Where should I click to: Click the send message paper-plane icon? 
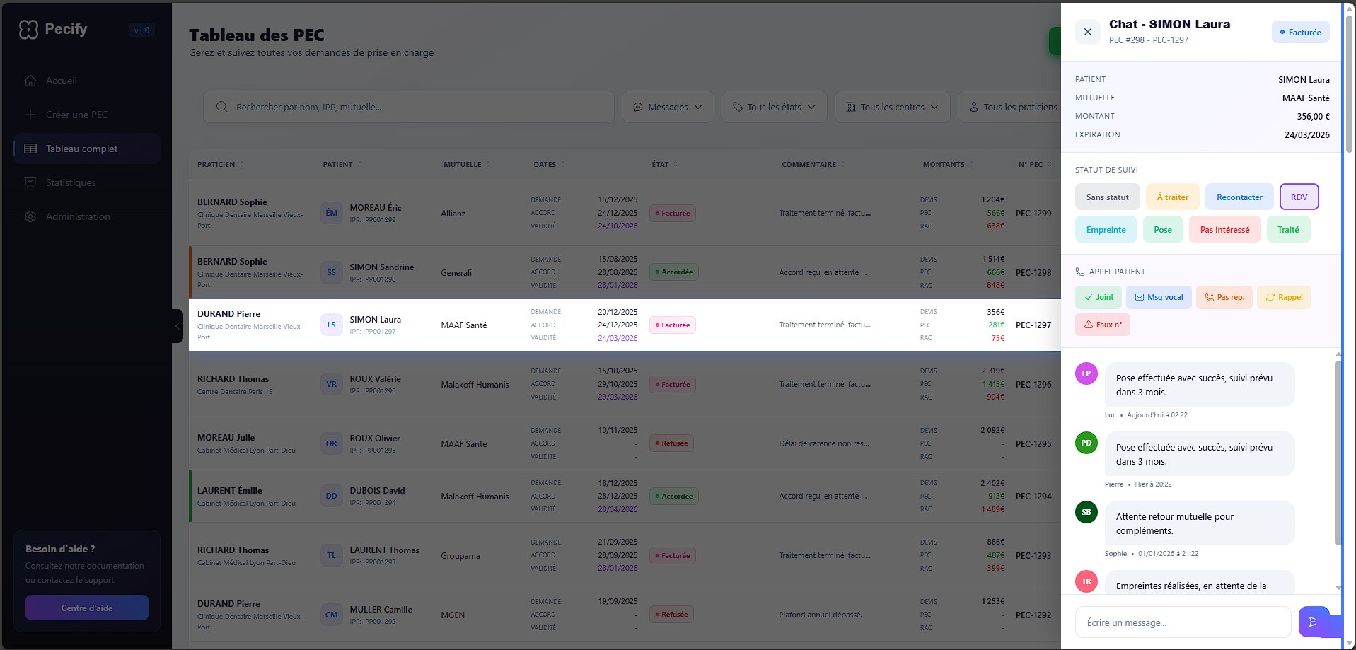tap(1313, 622)
